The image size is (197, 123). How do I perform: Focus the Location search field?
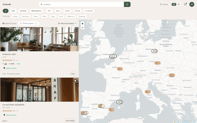tap(81, 4)
